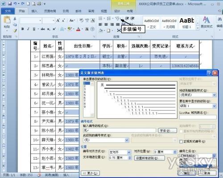
Task: Apply Underline formatting
Action: (x=34, y=29)
